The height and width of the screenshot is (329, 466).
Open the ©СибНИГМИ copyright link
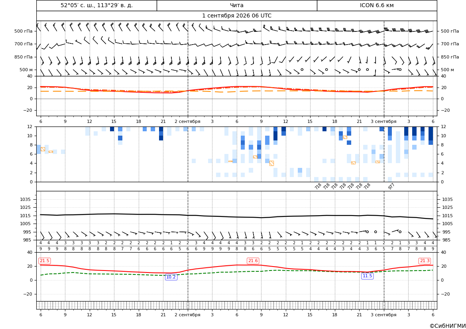(x=447, y=326)
